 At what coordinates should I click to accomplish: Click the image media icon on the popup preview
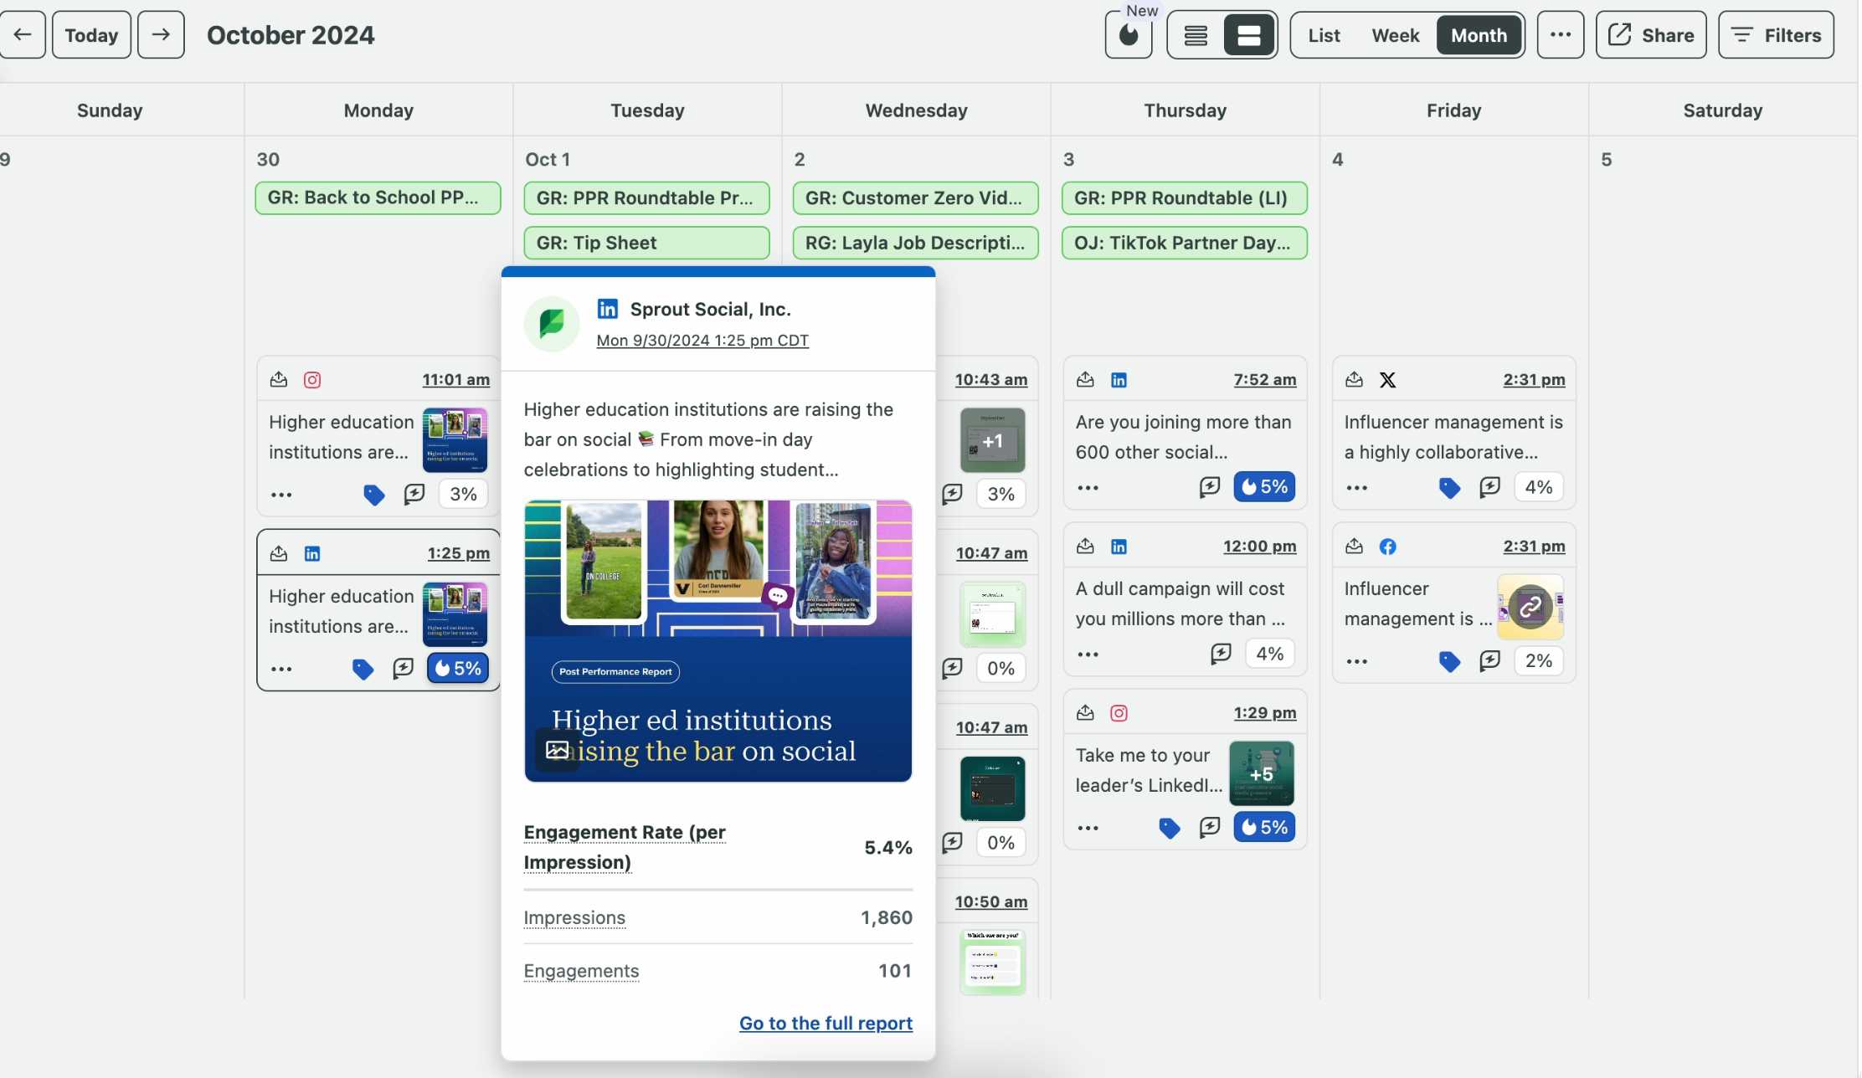point(557,750)
